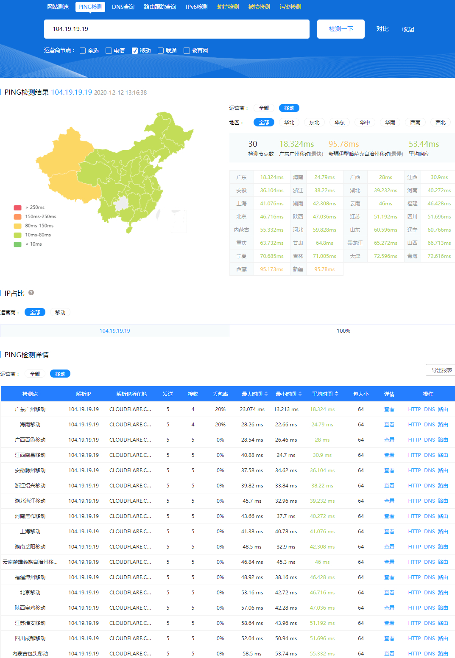Open the 污染检测 tab

coord(290,7)
